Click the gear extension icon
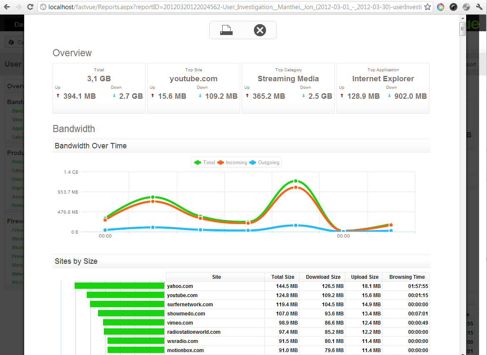This screenshot has width=487, height=355. [466, 7]
